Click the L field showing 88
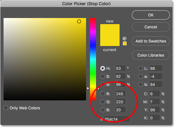This screenshot has height=128, width=175. pos(156,68)
